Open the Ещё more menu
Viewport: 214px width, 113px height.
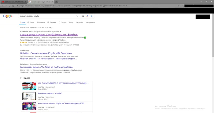tap(71, 22)
